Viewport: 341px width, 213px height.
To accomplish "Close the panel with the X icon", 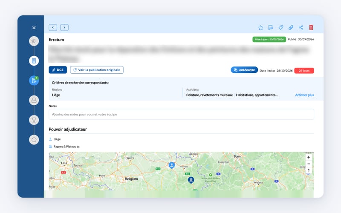I will click(34, 28).
